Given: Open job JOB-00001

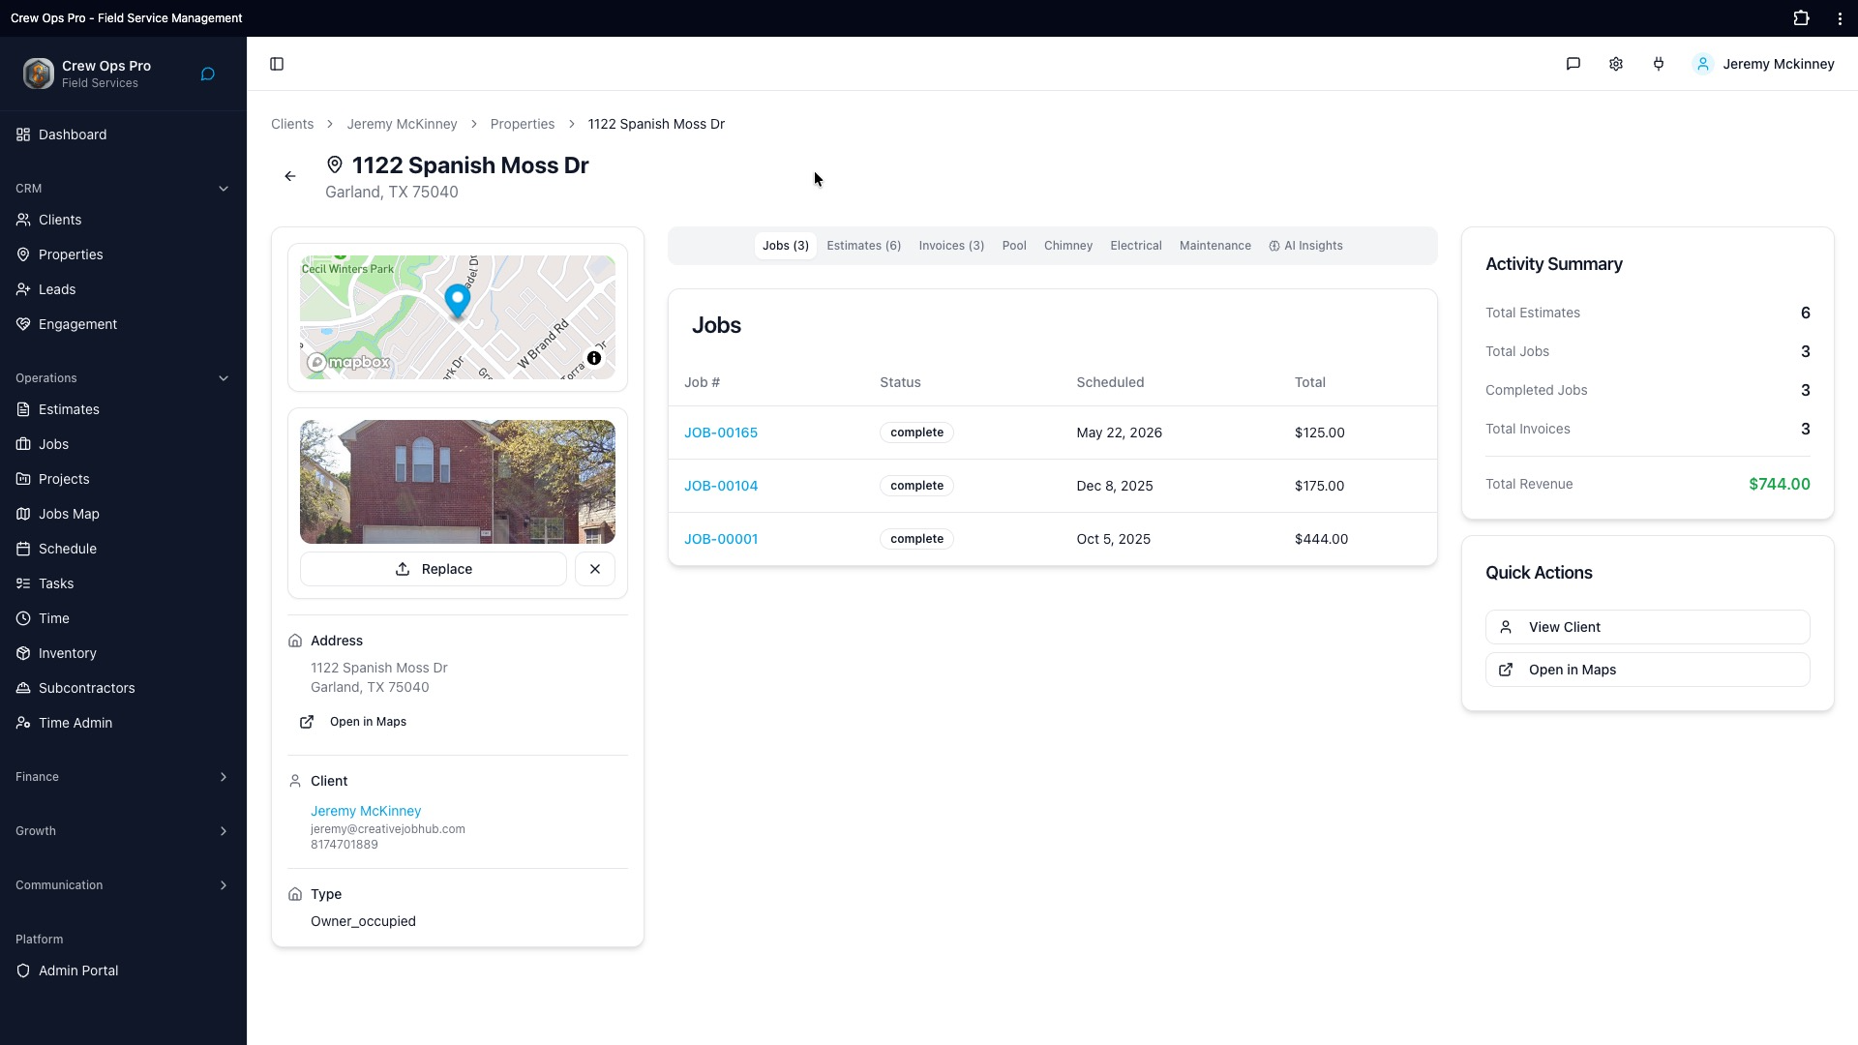Looking at the screenshot, I should 721,539.
